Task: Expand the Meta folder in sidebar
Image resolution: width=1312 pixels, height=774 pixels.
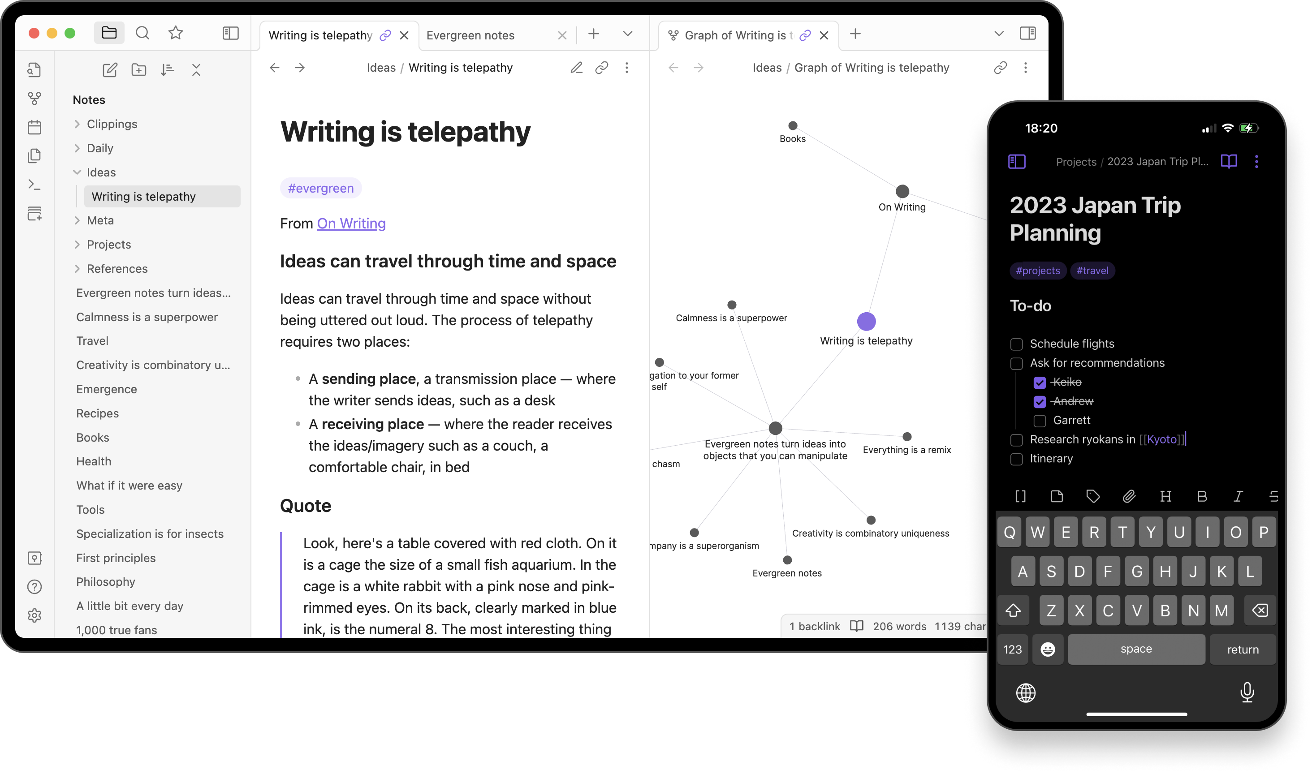Action: click(x=78, y=220)
